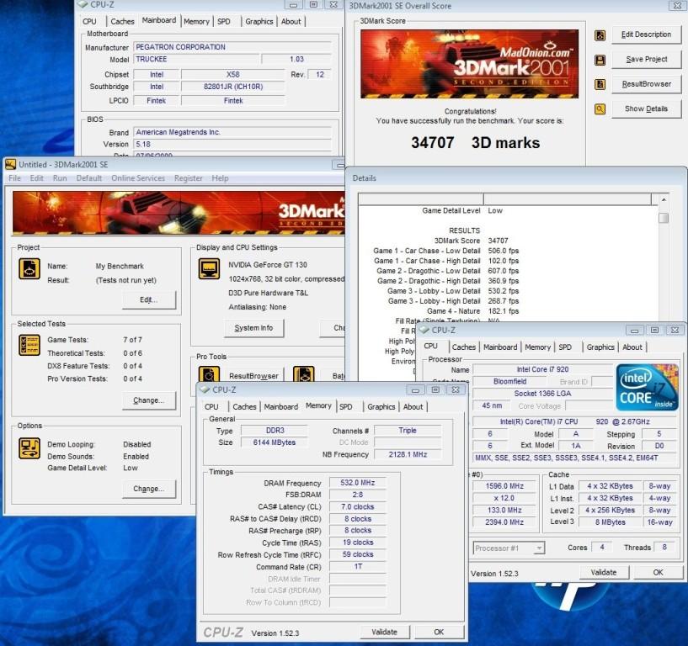The width and height of the screenshot is (688, 646).
Task: Click the 3DMark banner in main window
Action: (179, 213)
